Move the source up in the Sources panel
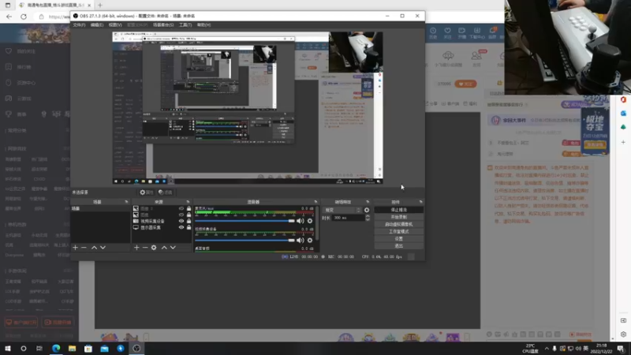The image size is (631, 355). (x=164, y=248)
